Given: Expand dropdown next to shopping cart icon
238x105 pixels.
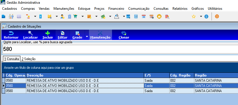Looking at the screenshot, I should [82, 16].
